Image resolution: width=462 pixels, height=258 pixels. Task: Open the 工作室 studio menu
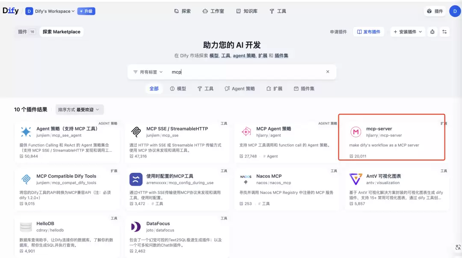(213, 11)
